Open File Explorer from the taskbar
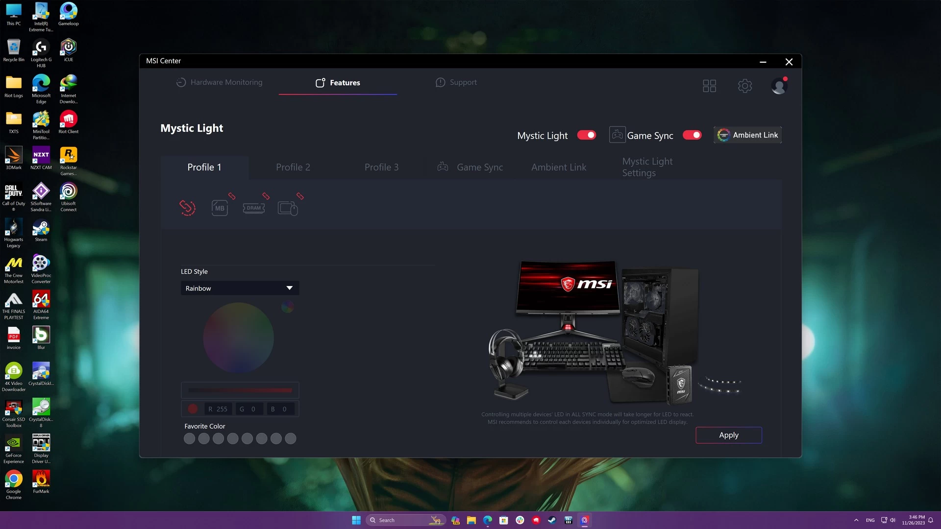 (471, 520)
